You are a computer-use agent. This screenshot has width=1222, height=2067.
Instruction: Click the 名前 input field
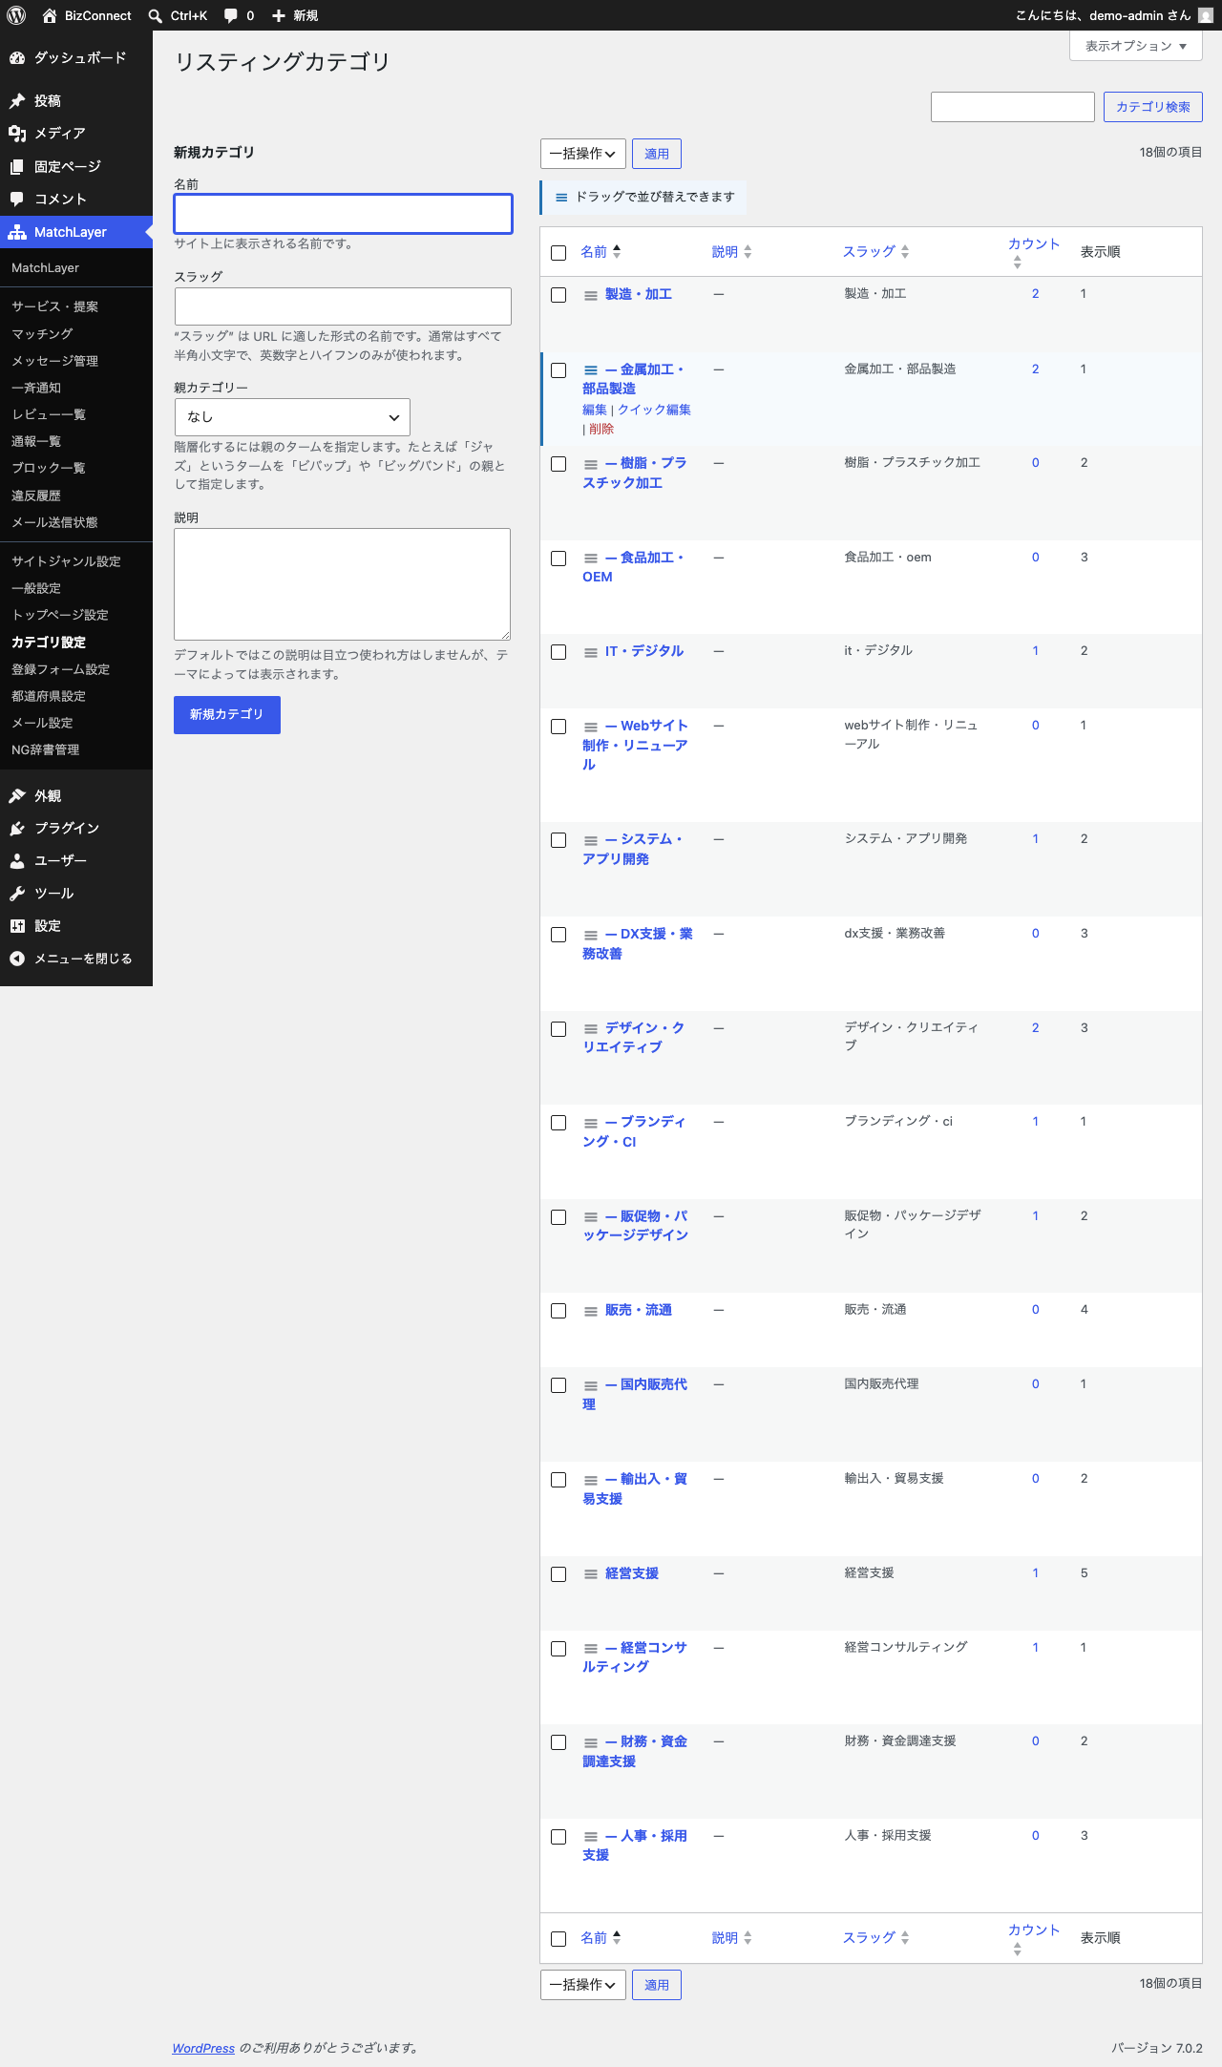click(x=343, y=214)
